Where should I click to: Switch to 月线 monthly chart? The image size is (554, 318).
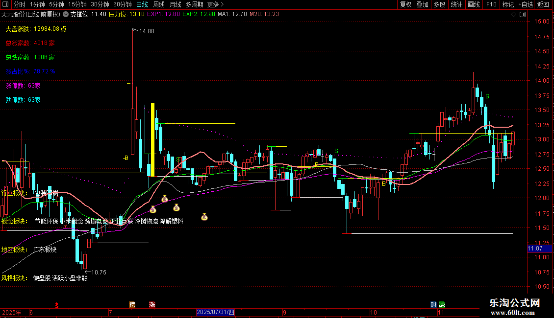coord(175,4)
